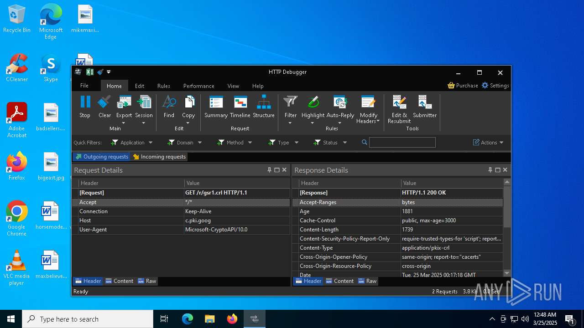Expand the Export dropdown arrow
The height and width of the screenshot is (328, 584).
click(124, 123)
